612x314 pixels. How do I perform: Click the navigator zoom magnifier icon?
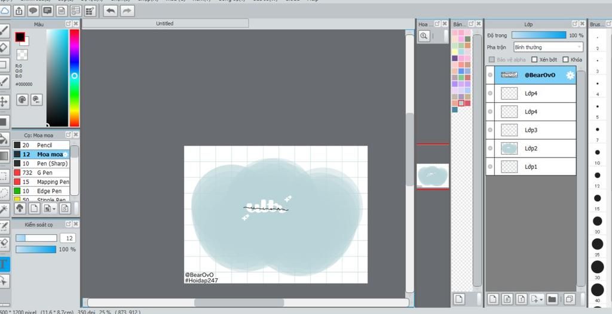point(424,36)
